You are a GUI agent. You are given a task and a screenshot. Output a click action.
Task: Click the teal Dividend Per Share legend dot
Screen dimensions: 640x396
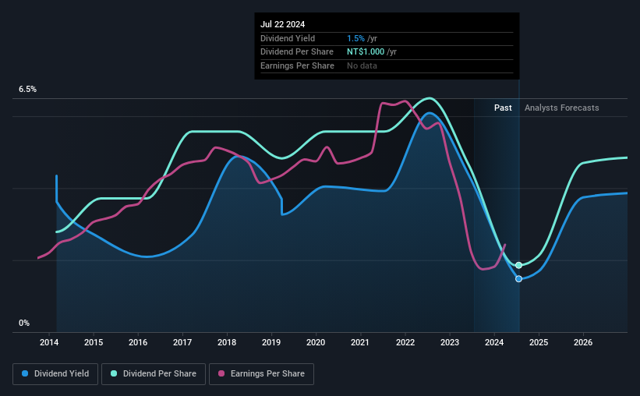pyautogui.click(x=114, y=373)
